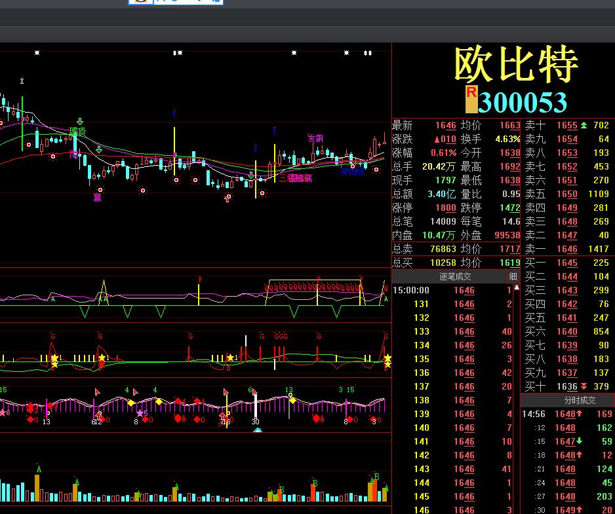615x514 pixels.
Task: Select the 15:00:00 tick row
Action: tap(452, 290)
